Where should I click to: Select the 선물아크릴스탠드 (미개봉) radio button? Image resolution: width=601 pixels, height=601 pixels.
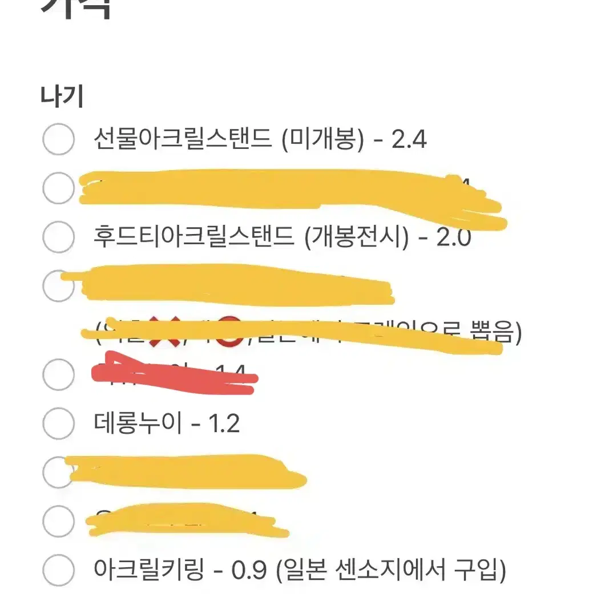(x=58, y=139)
